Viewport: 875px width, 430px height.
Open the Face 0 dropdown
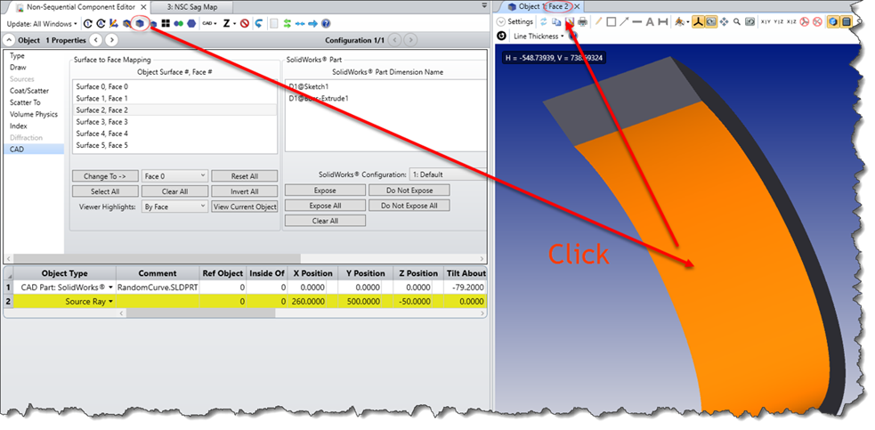174,176
